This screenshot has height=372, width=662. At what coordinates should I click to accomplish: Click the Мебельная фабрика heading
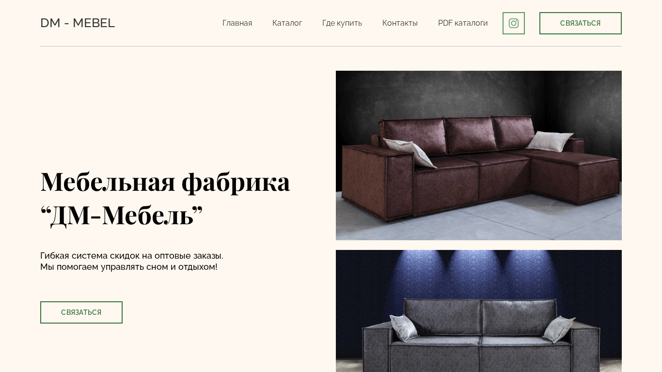click(165, 182)
